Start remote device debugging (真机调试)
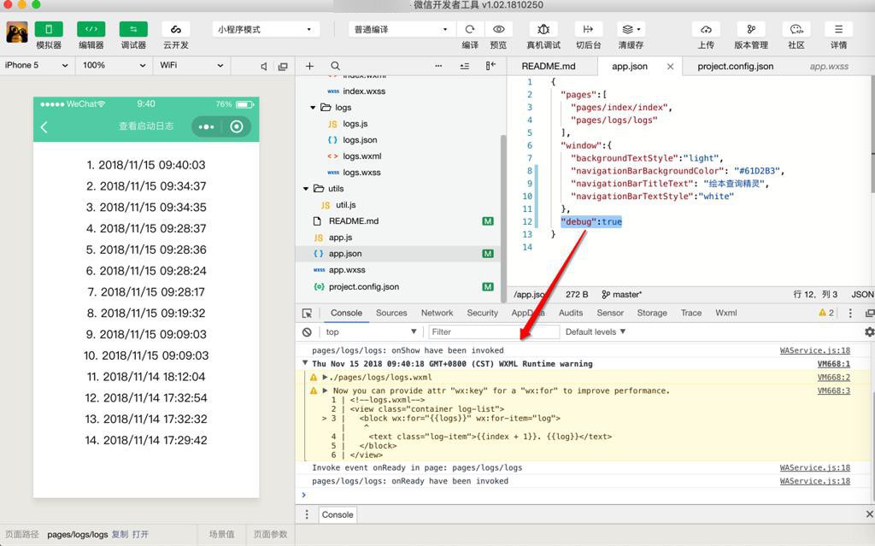The image size is (875, 546). coord(543,29)
